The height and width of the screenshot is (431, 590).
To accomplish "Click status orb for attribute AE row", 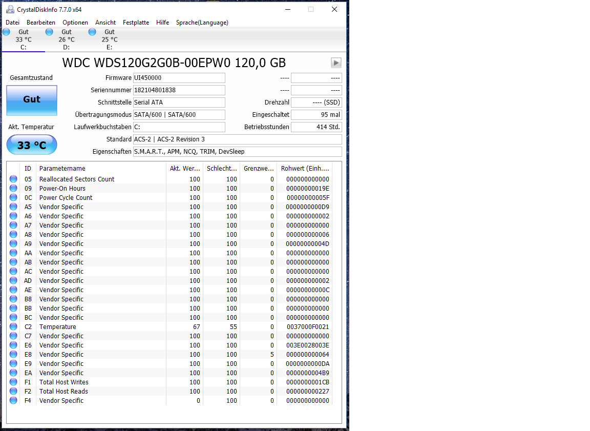I will tap(13, 290).
